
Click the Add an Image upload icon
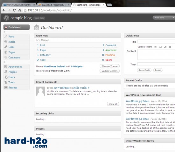[x=155, y=47]
